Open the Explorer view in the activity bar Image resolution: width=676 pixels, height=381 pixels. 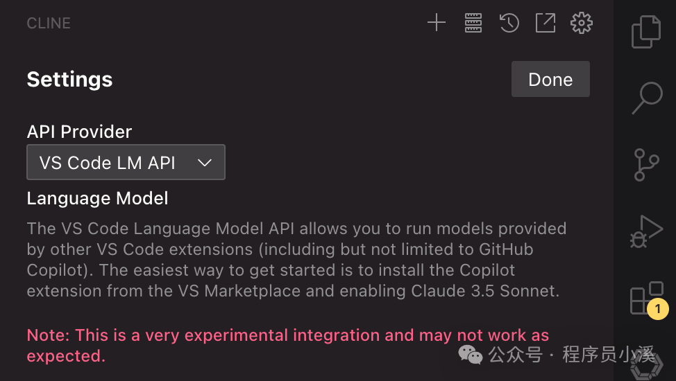pyautogui.click(x=645, y=32)
